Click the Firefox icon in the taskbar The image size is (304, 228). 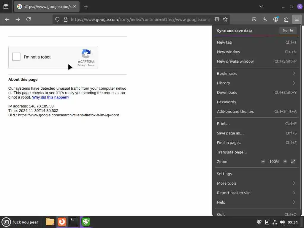(x=62, y=222)
